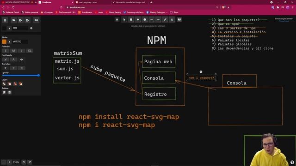
Task: Select the 'npm i paquereX' text element
Action: pos(202,77)
